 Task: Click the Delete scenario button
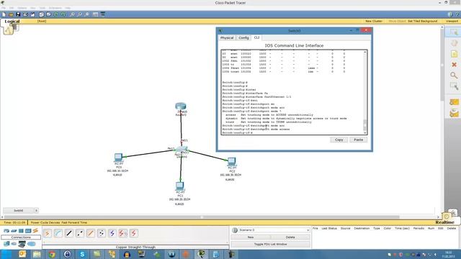[x=290, y=237]
